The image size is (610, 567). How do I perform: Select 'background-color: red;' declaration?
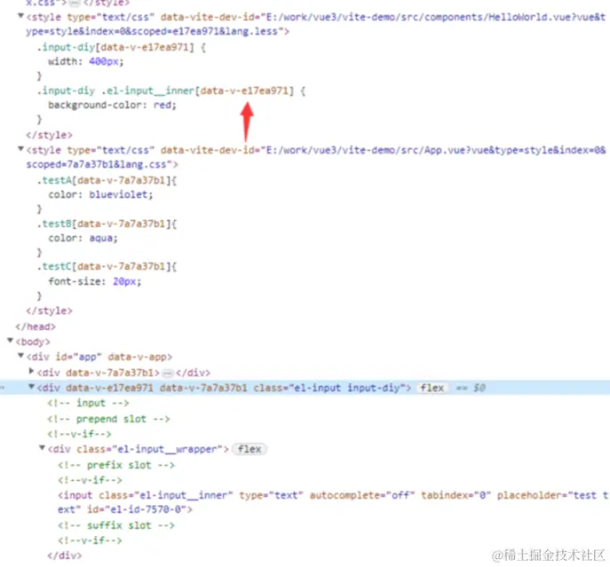[x=112, y=105]
